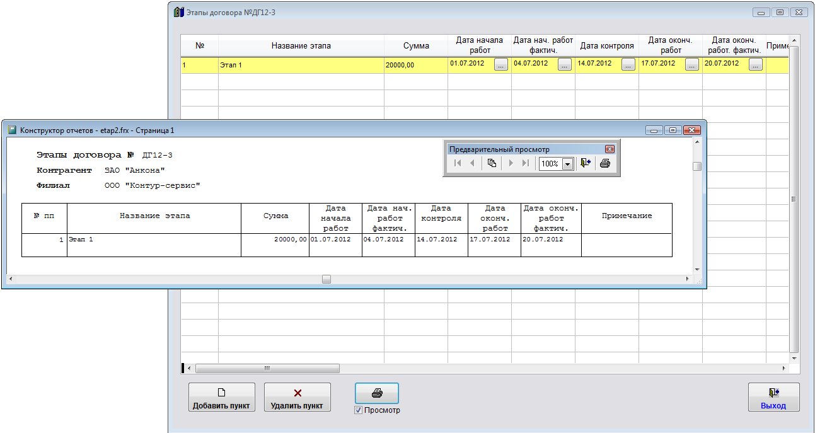Open date picker for Дата оконч. работ
This screenshot has width=815, height=433.
tap(692, 64)
